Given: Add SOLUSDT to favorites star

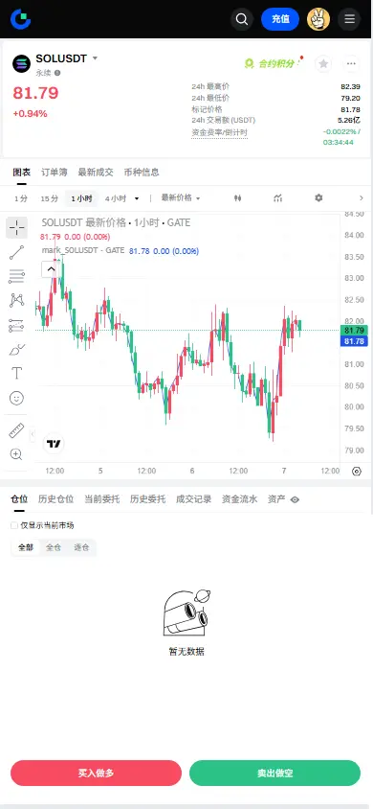Looking at the screenshot, I should pyautogui.click(x=323, y=63).
